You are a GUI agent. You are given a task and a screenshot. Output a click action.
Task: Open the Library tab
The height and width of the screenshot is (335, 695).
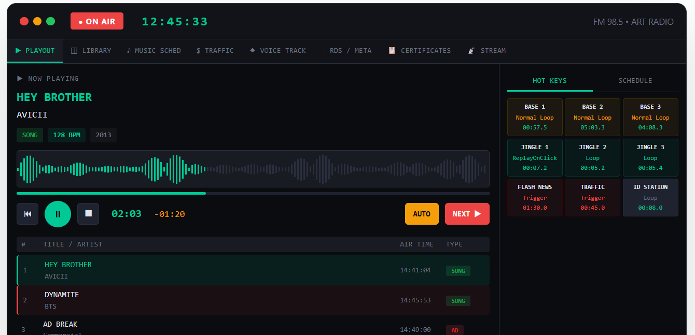91,51
